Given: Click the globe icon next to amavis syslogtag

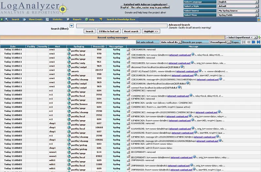Looking at the screenshot, I should tap(69, 70).
